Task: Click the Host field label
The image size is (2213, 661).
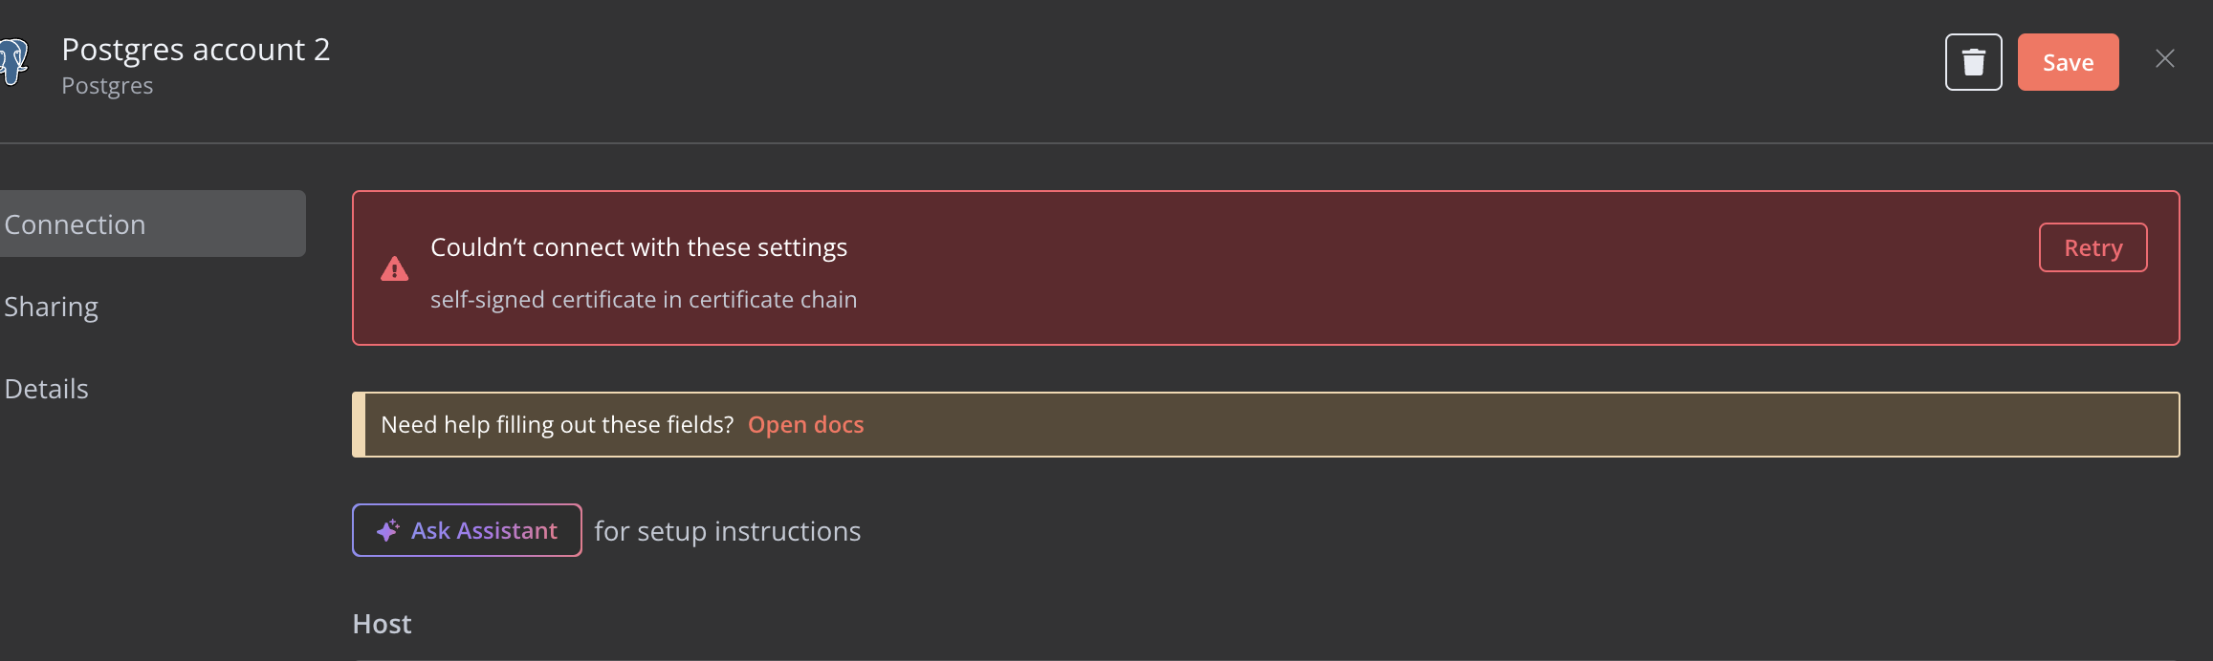Action: pos(382,624)
